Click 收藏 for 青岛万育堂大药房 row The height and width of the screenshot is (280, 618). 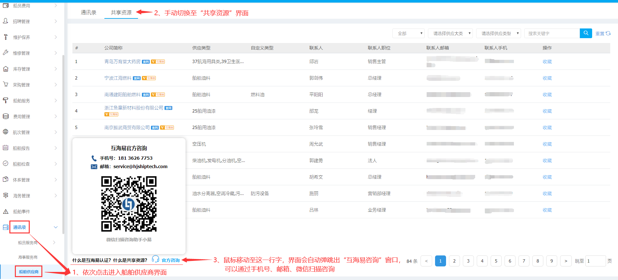[x=547, y=61]
